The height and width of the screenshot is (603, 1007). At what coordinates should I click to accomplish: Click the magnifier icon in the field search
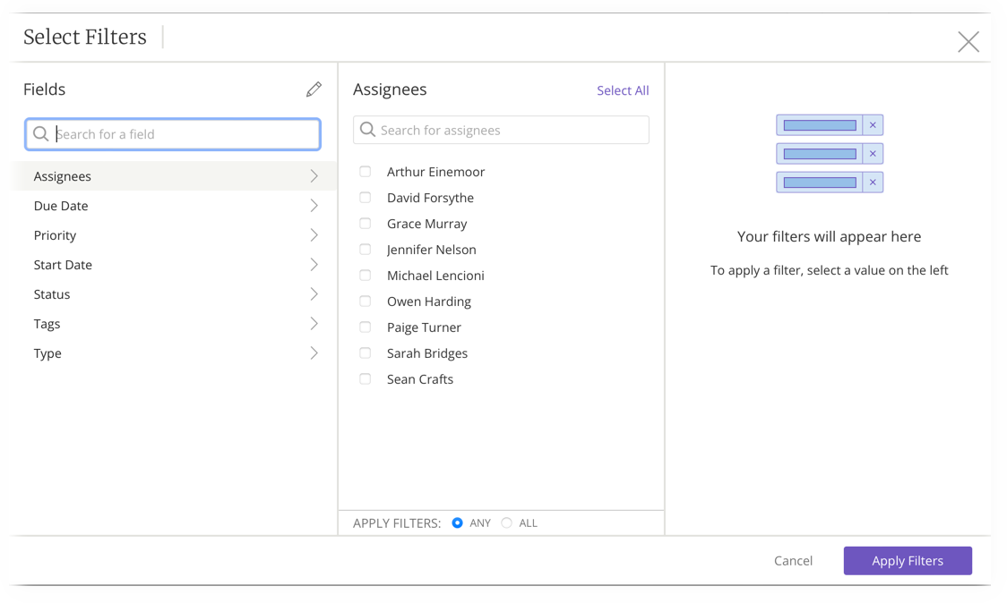click(x=41, y=133)
